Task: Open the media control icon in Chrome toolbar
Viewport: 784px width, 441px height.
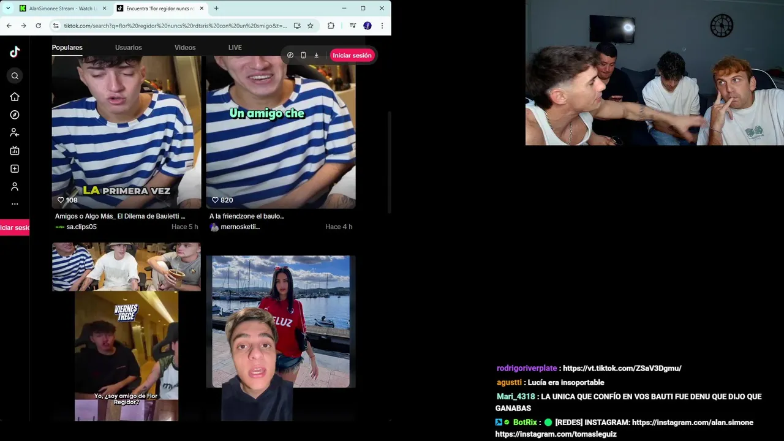Action: pos(353,26)
